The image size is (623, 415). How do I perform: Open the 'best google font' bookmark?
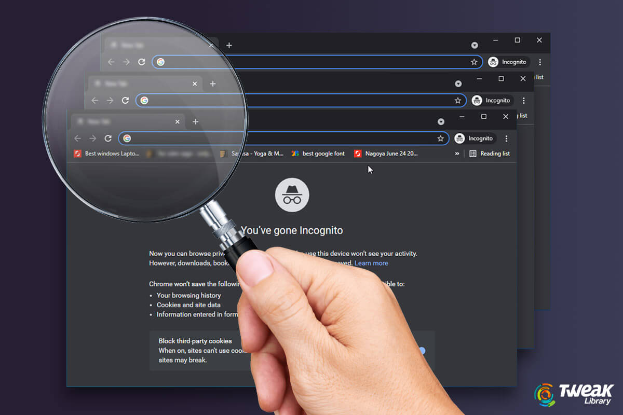[318, 154]
